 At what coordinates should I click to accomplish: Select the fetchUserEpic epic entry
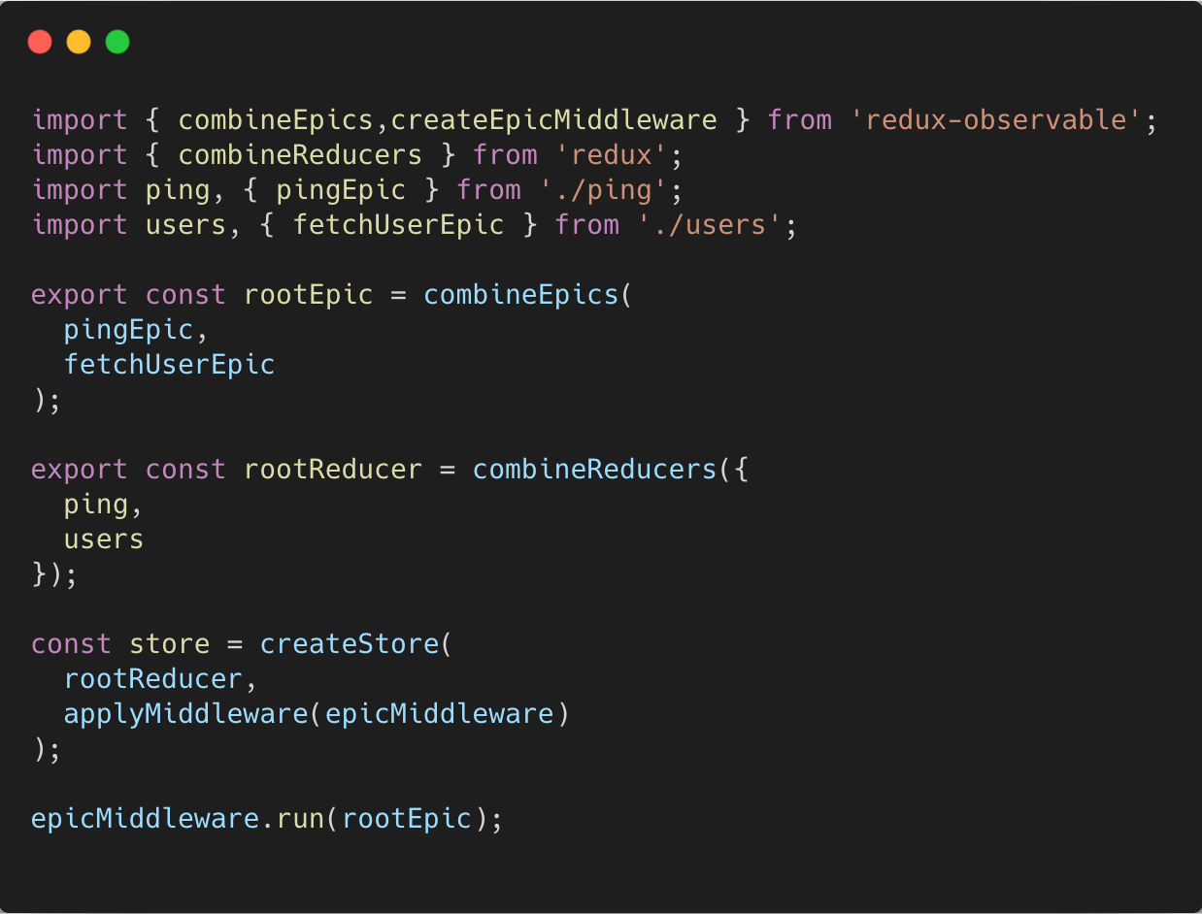point(170,364)
